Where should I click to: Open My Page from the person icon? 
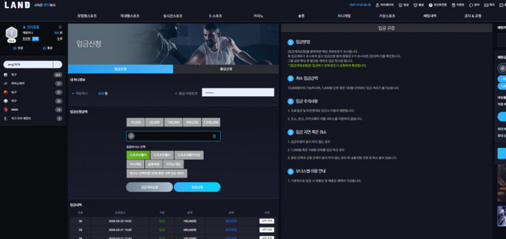pos(378,5)
